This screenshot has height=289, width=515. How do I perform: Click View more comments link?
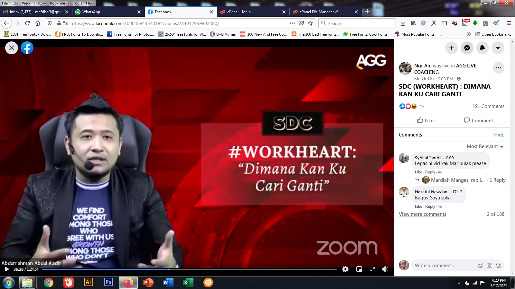(422, 214)
